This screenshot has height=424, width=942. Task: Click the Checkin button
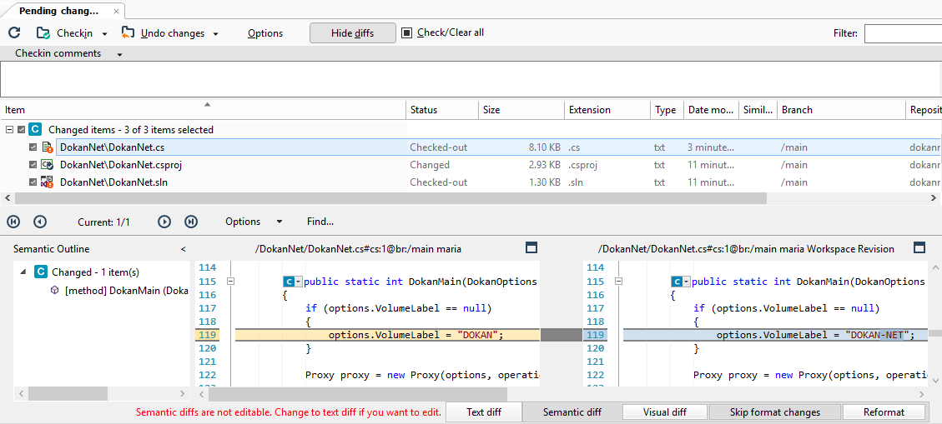click(64, 33)
